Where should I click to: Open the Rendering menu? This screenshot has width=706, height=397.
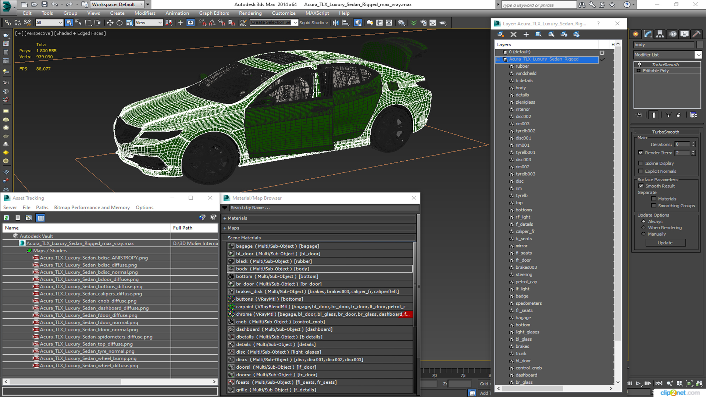pyautogui.click(x=250, y=13)
